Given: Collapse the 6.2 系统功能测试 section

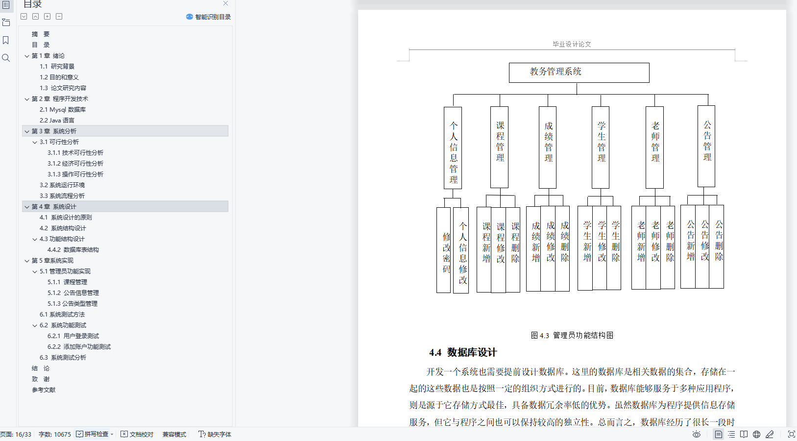Looking at the screenshot, I should (x=35, y=325).
